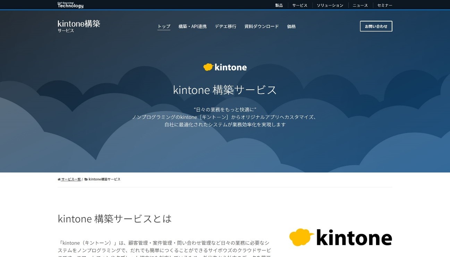Go to ニュース in top bar
450x257 pixels.
pos(360,5)
